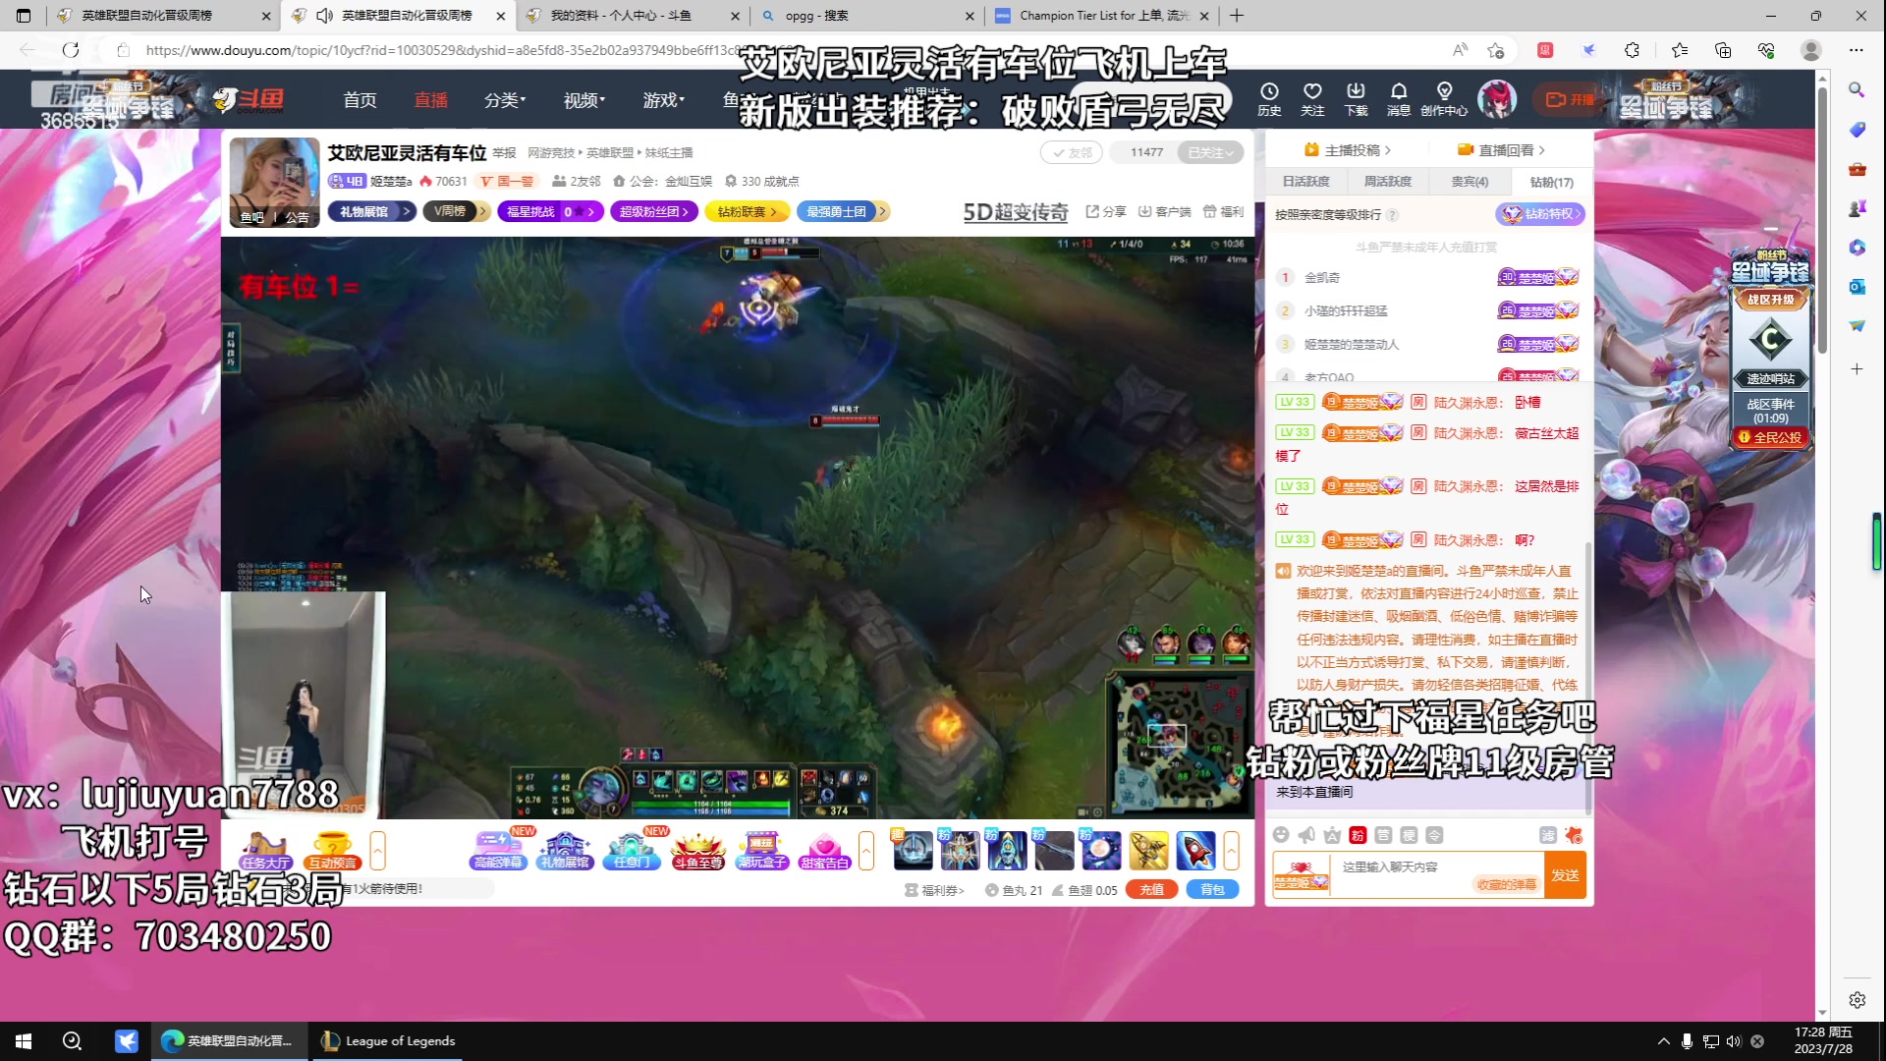
Task: Open 下载 download icon in header
Action: pos(1356,99)
